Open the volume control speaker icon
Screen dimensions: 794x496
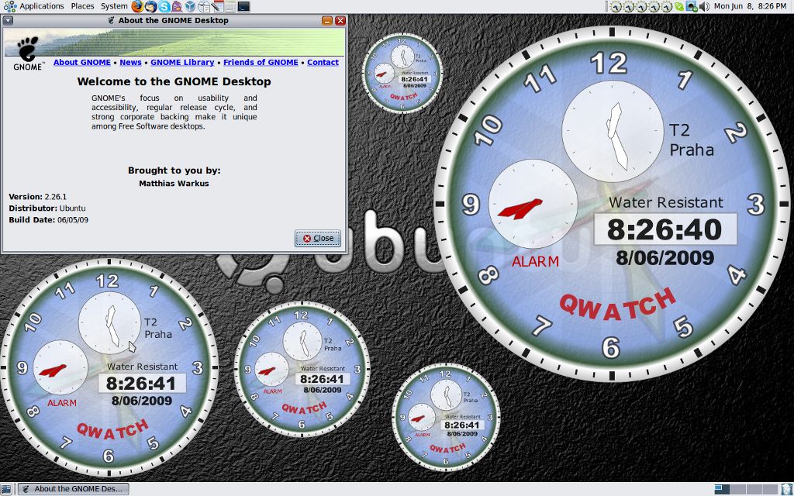pos(704,6)
